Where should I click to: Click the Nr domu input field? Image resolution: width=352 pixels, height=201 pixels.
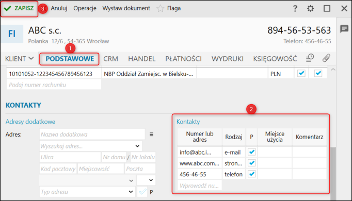tap(114, 157)
